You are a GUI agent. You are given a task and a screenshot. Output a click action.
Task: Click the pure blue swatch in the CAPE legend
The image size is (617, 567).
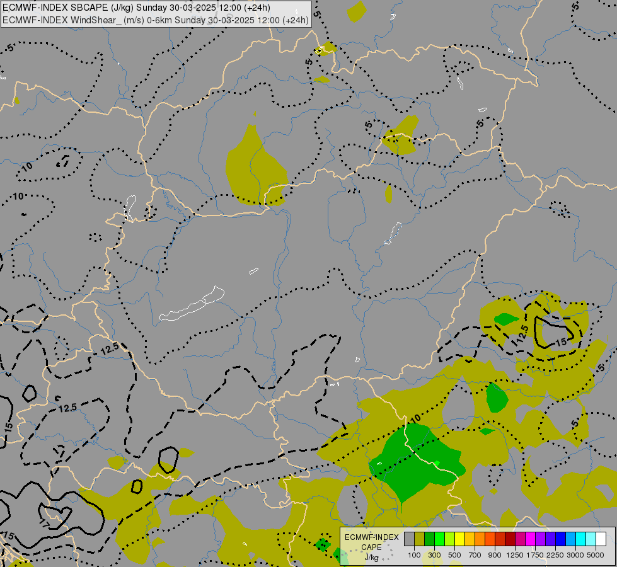[x=561, y=539]
